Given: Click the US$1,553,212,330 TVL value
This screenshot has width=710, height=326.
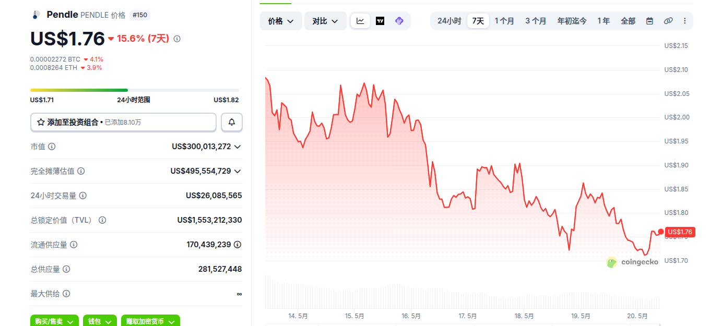Looking at the screenshot, I should tap(209, 220).
